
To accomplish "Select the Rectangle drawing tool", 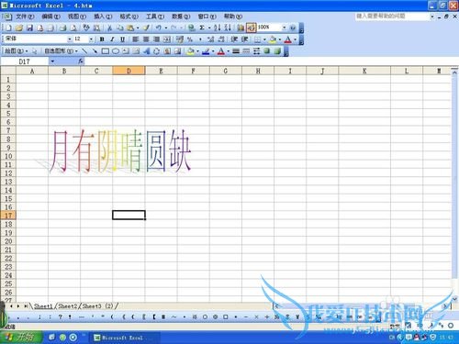I will click(106, 51).
